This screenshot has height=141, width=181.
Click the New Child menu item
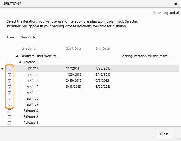pyautogui.click(x=28, y=37)
